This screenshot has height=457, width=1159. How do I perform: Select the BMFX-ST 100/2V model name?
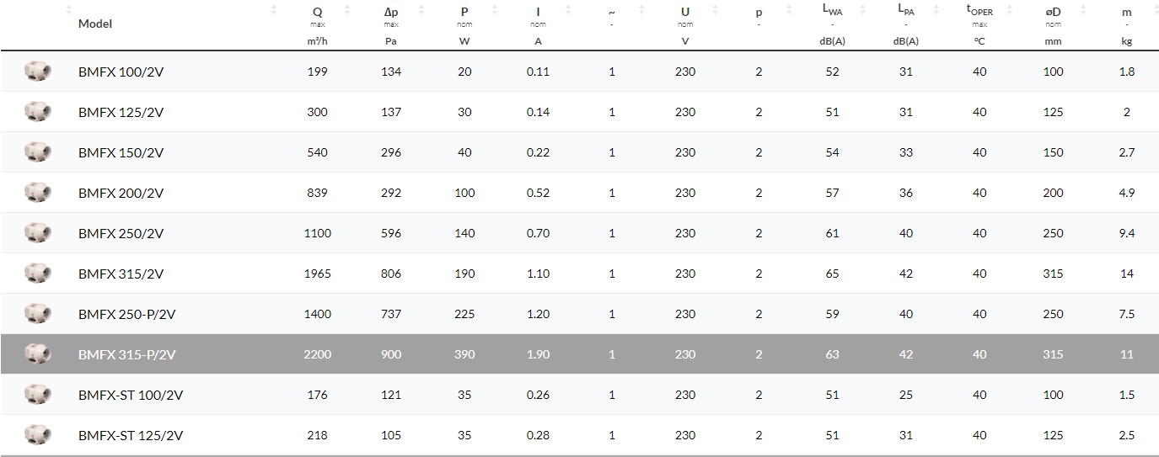point(131,395)
